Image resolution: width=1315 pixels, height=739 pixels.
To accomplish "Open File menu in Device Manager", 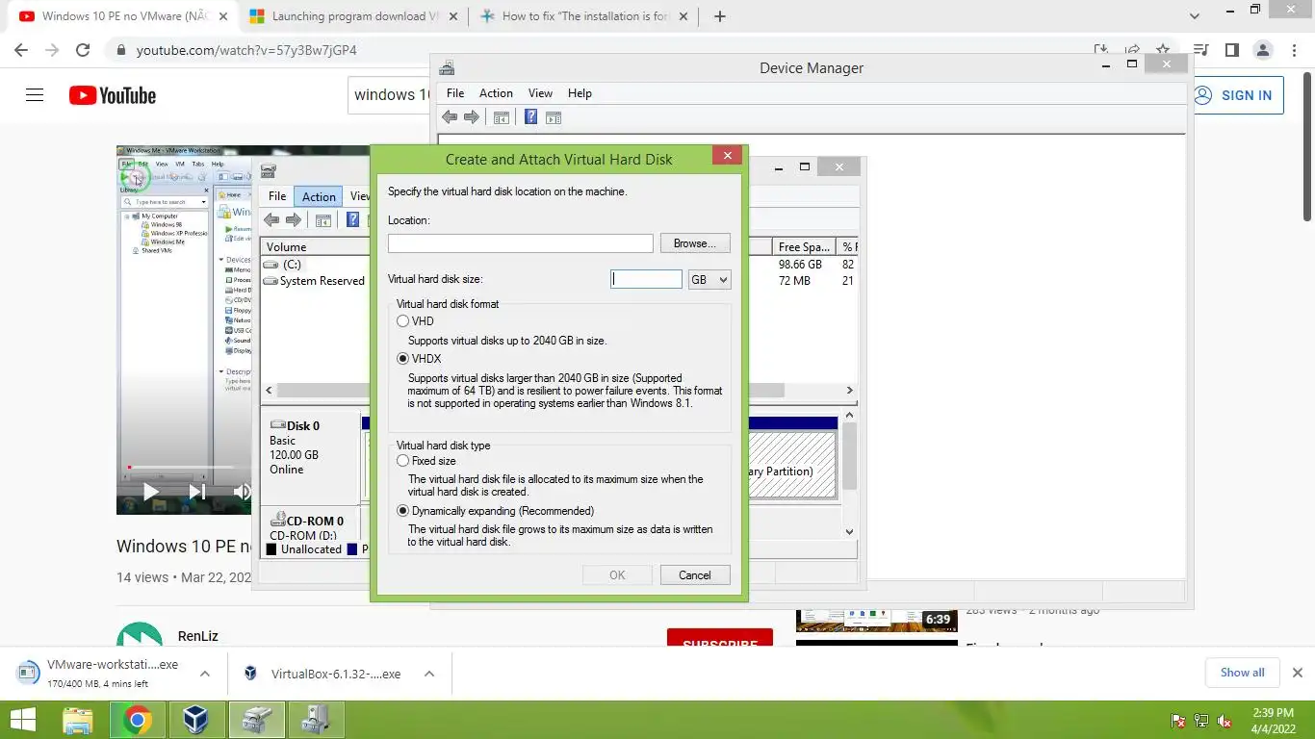I will click(x=455, y=93).
